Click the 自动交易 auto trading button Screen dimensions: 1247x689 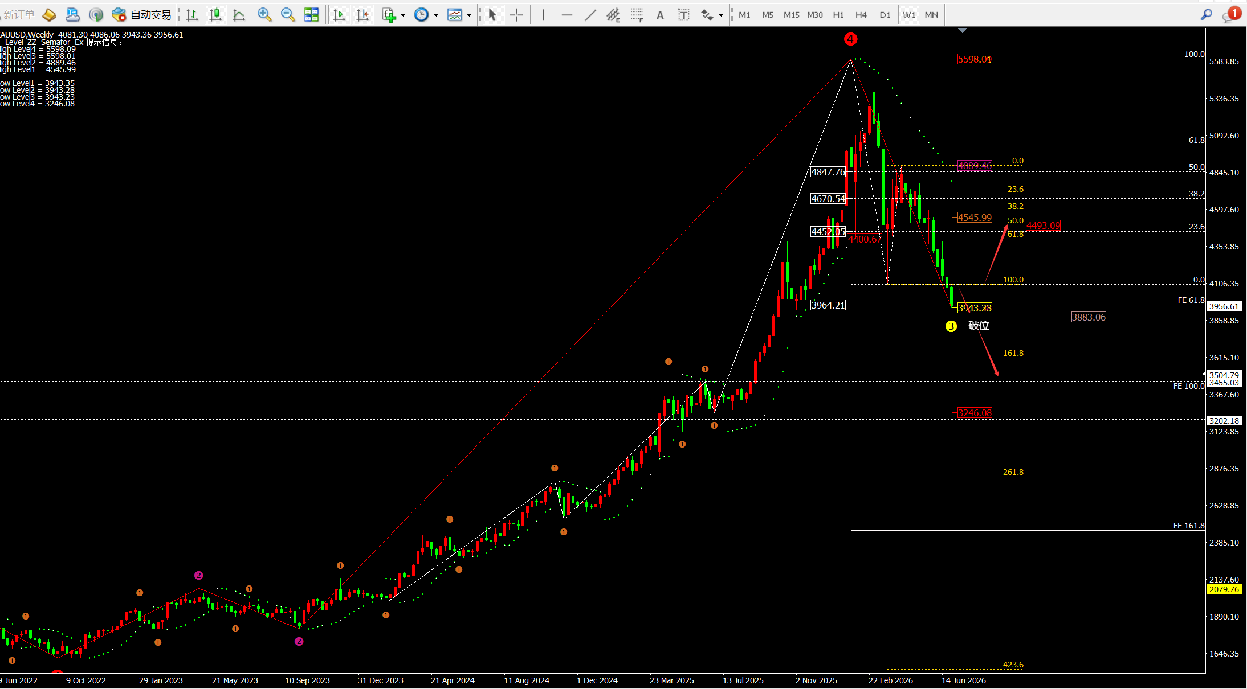point(142,15)
